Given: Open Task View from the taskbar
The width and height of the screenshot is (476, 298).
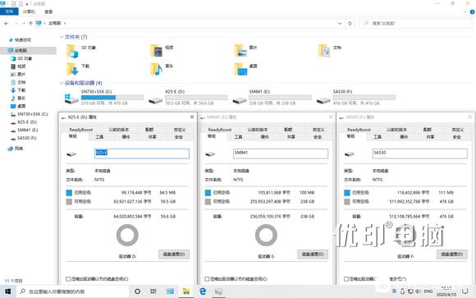Looking at the screenshot, I should [x=153, y=291].
